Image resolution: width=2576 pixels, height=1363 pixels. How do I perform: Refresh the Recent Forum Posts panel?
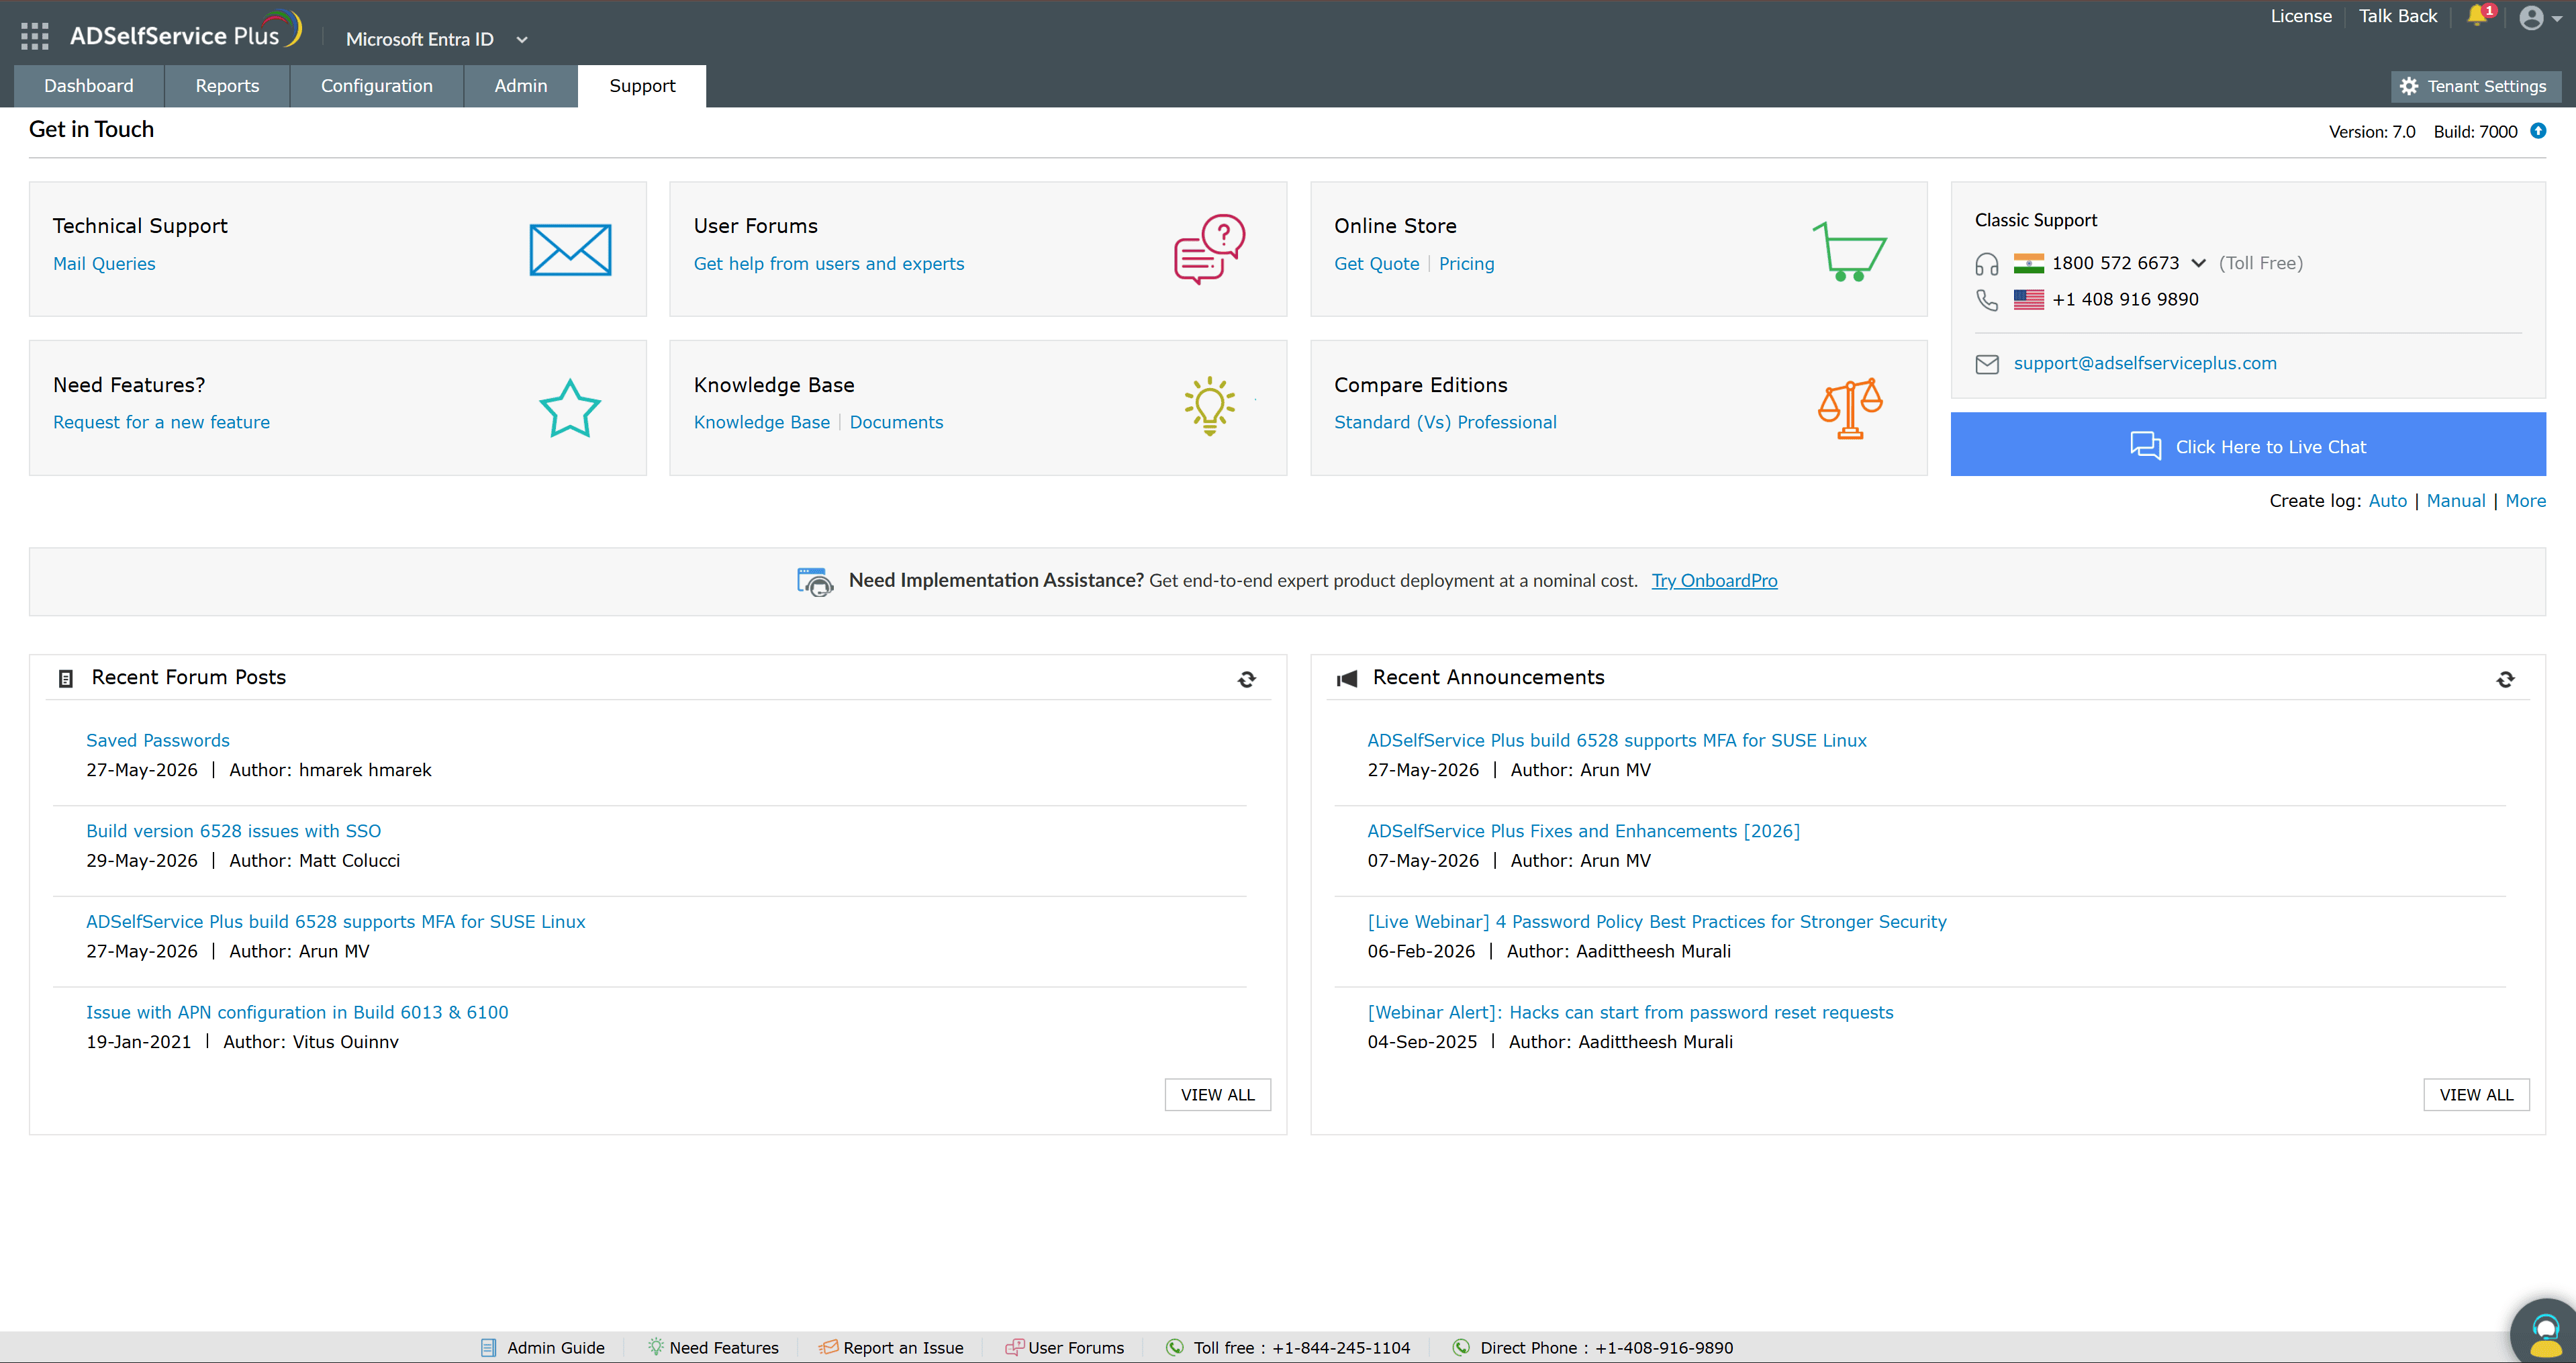1247,679
